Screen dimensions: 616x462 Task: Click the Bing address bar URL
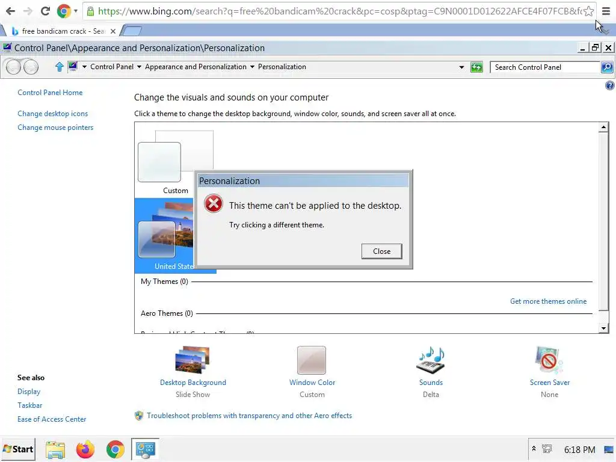pyautogui.click(x=340, y=11)
